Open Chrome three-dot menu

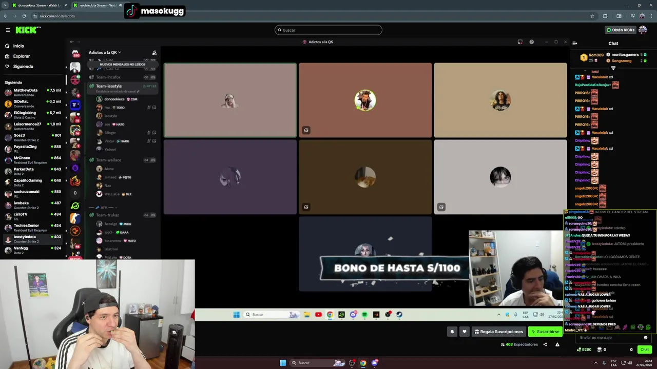pyautogui.click(x=651, y=16)
